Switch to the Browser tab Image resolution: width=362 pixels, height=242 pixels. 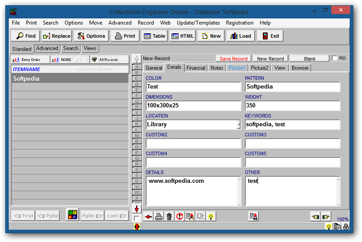coord(300,68)
